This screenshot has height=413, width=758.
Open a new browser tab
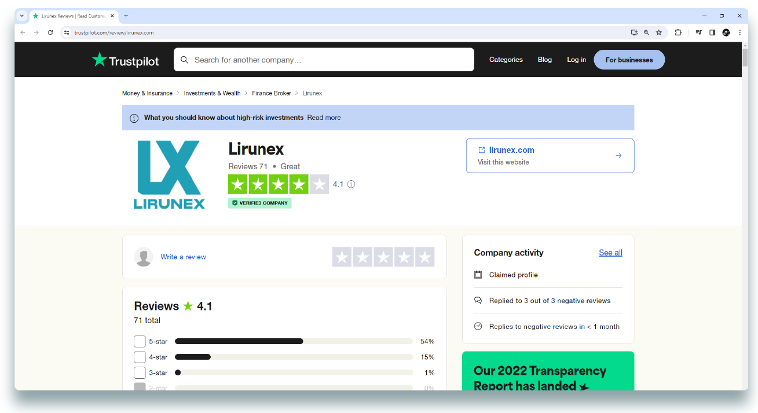[x=126, y=16]
